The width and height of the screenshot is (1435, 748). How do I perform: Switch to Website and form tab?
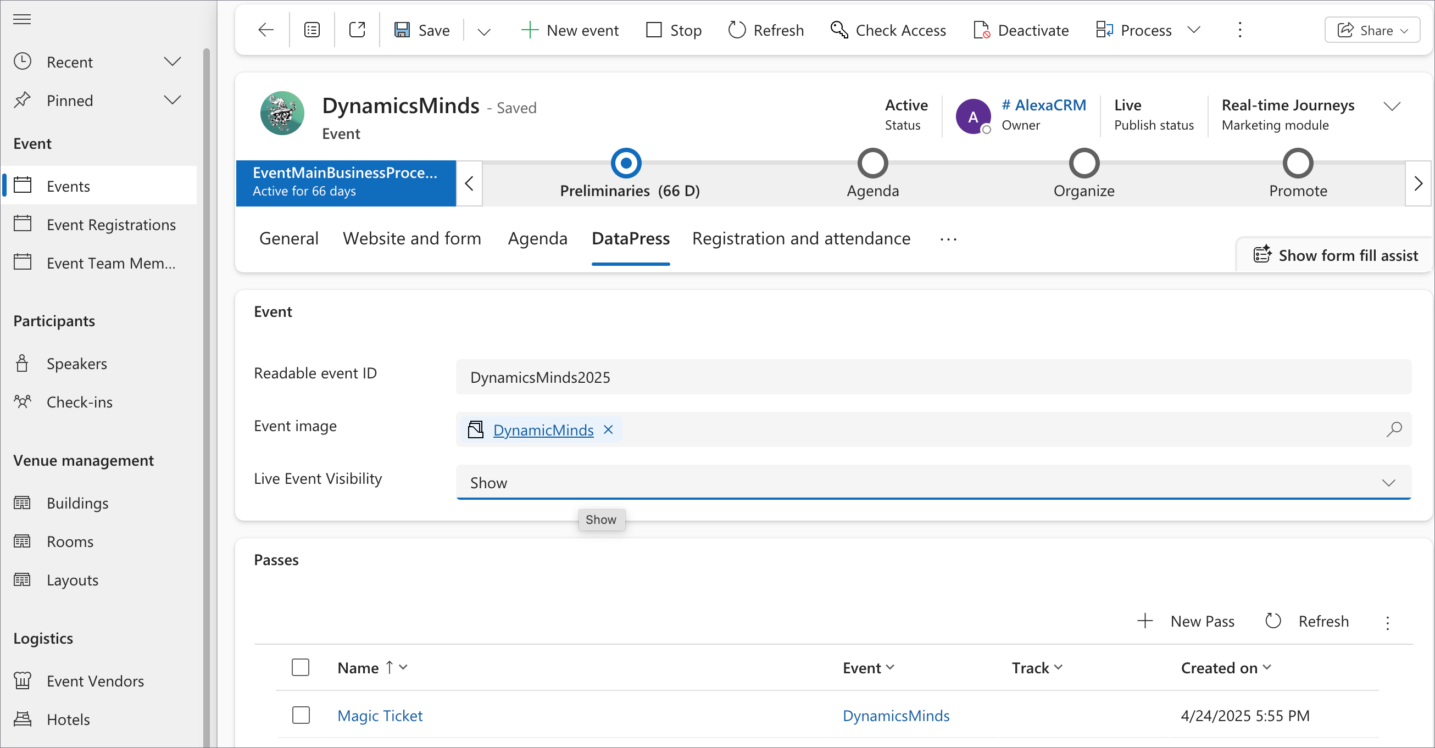(411, 238)
